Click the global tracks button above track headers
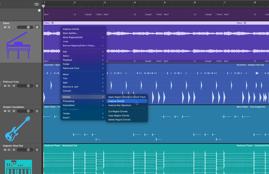This screenshot has width=269, height=174. point(36,4)
